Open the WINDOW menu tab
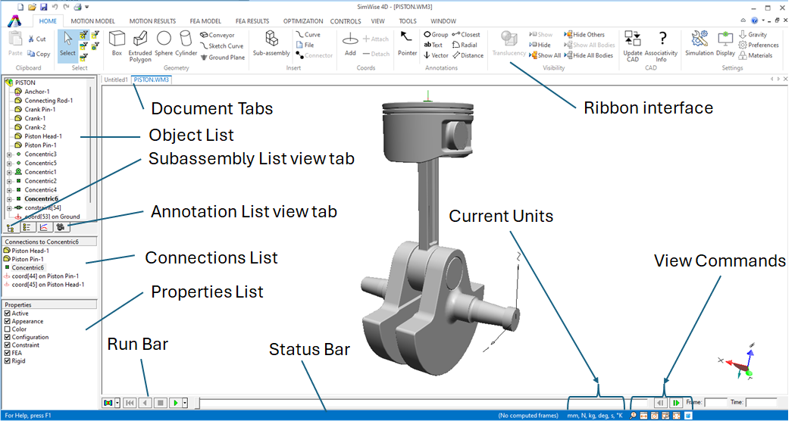Image resolution: width=798 pixels, height=421 pixels. click(x=443, y=21)
